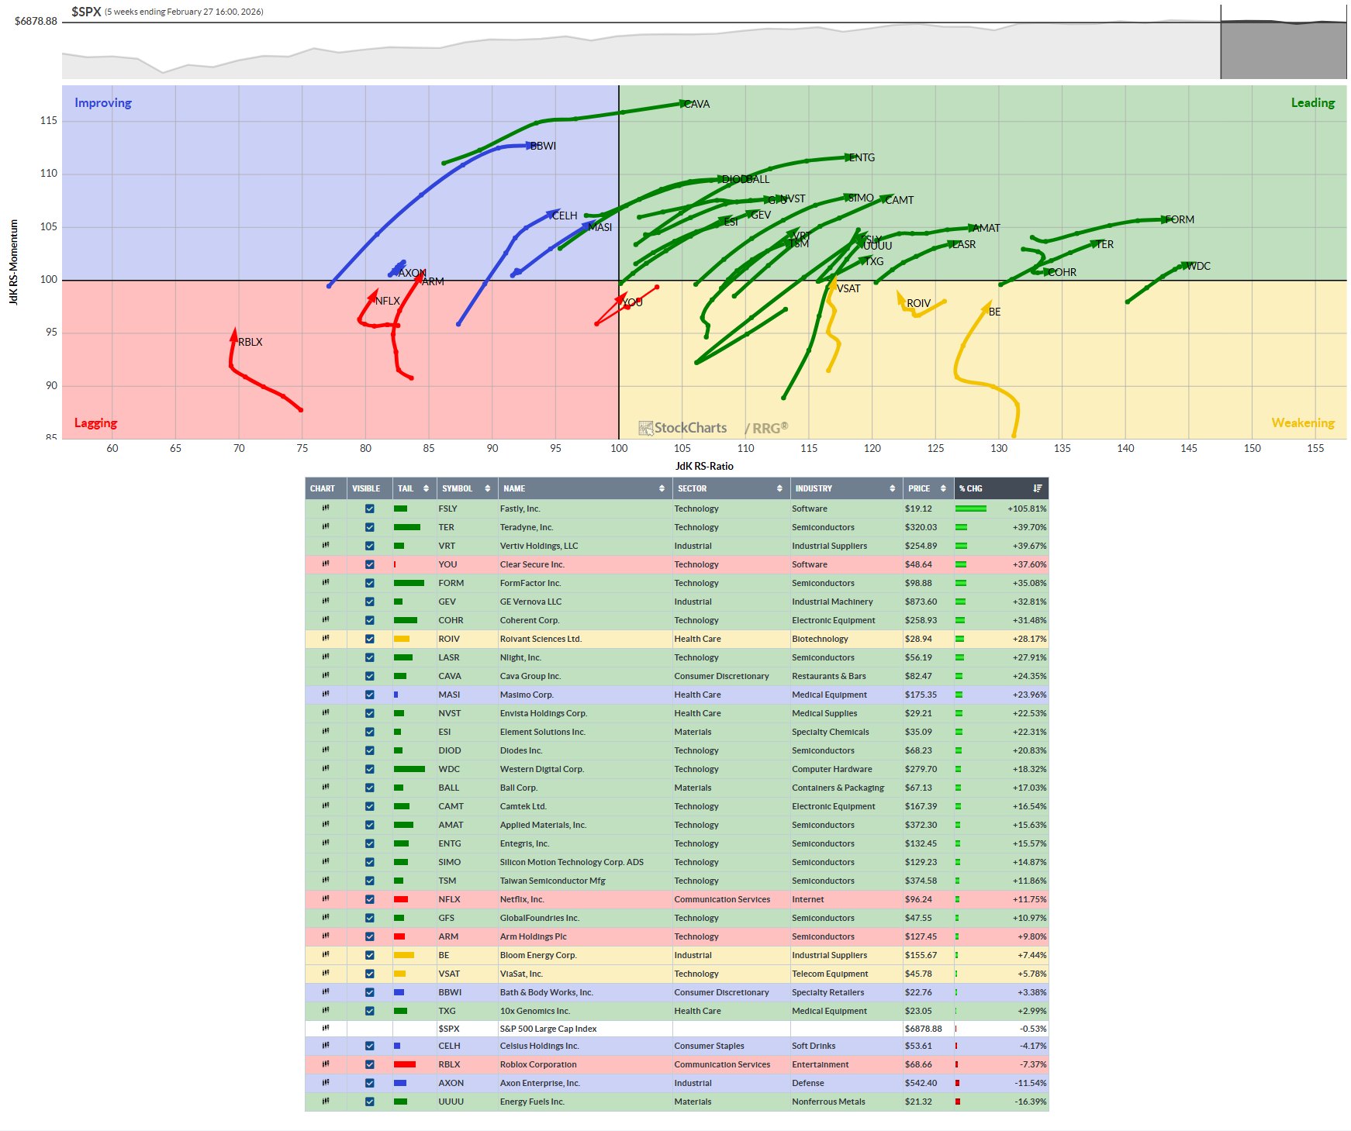Select the WDC label on RRG chart

tap(1198, 266)
